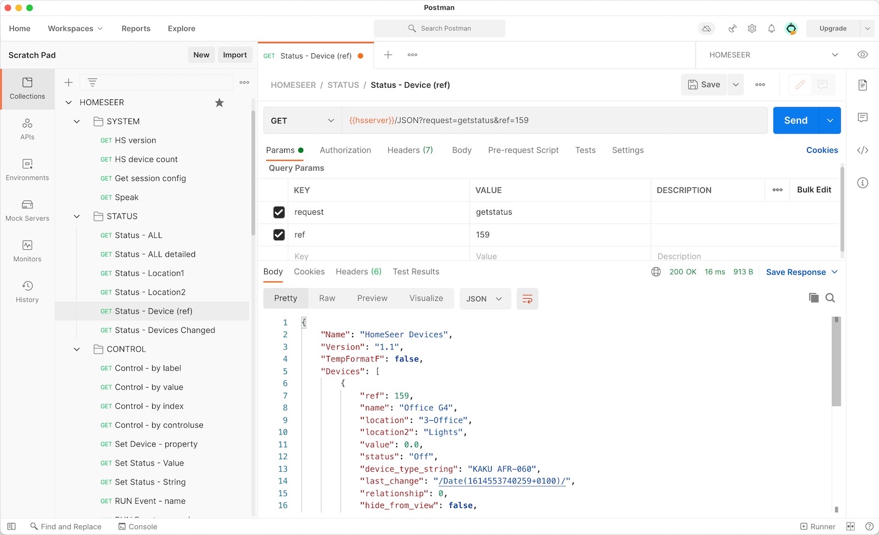
Task: Open the Environments sidebar panel
Action: pyautogui.click(x=27, y=170)
